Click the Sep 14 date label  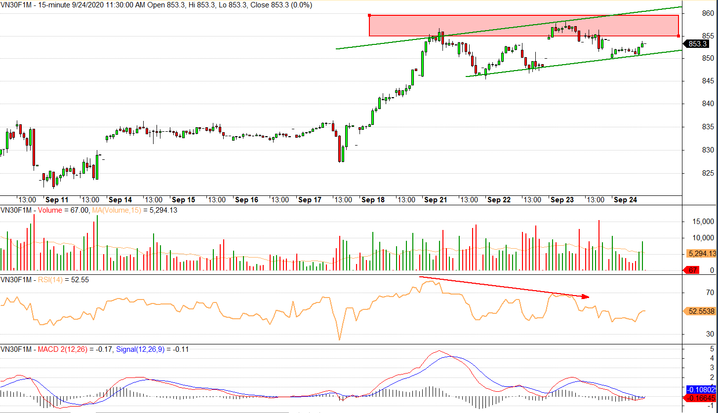coord(120,200)
